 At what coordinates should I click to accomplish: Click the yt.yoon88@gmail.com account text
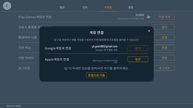point(105,46)
